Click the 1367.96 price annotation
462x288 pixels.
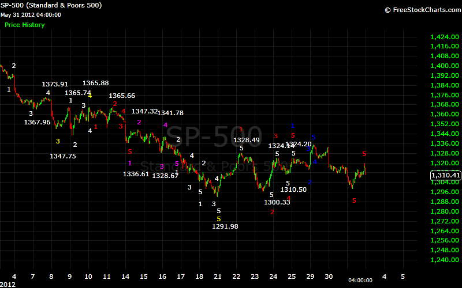[37, 122]
